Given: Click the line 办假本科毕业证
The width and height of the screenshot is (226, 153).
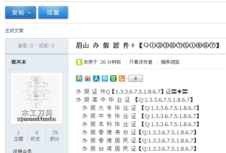Looking at the screenshot, I should point(141,124).
